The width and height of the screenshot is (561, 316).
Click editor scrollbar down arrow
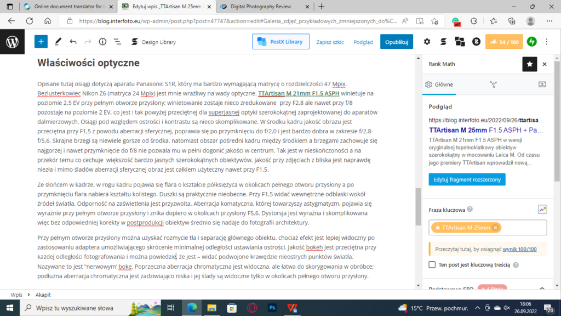pyautogui.click(x=418, y=285)
